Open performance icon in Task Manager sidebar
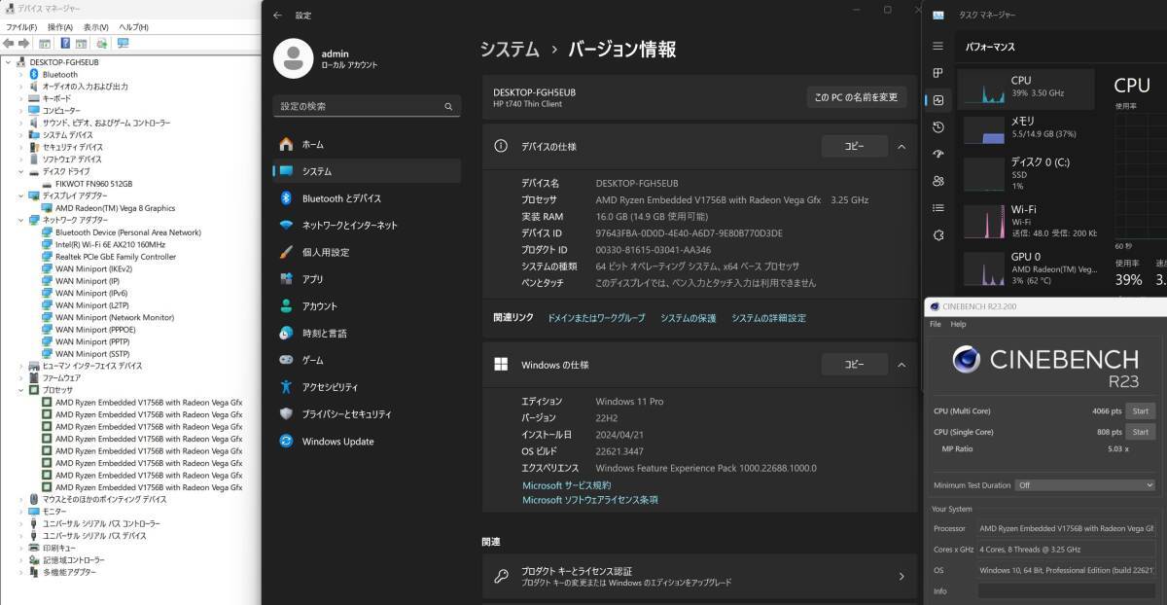This screenshot has height=605, width=1167. [x=937, y=100]
